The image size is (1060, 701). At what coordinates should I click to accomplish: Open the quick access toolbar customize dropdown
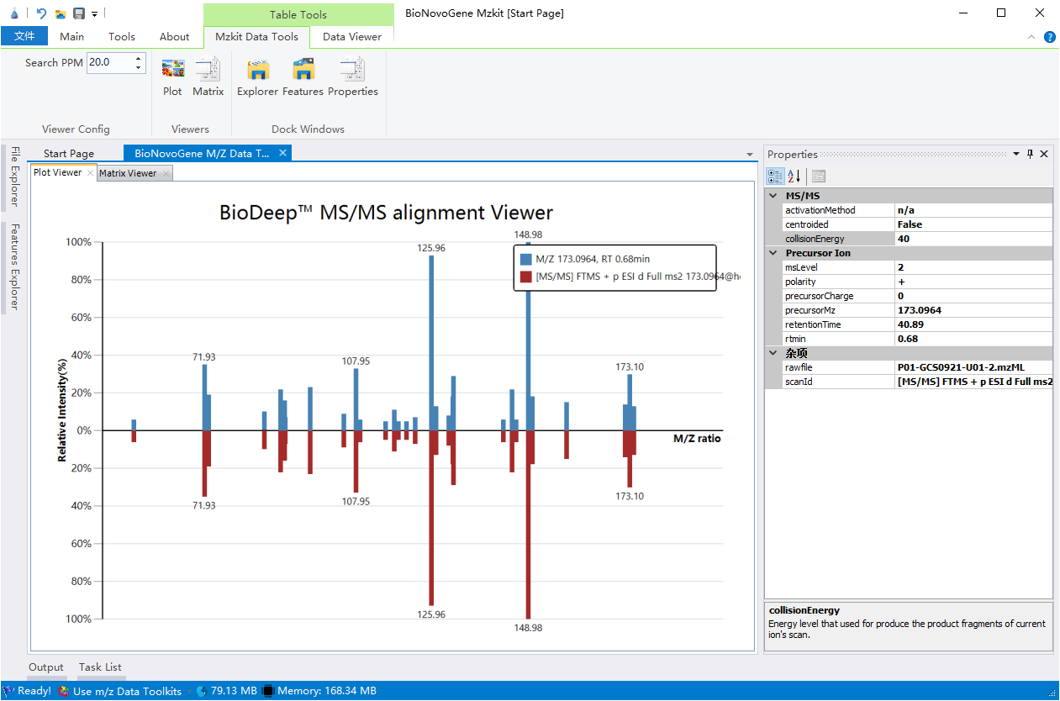[x=94, y=14]
